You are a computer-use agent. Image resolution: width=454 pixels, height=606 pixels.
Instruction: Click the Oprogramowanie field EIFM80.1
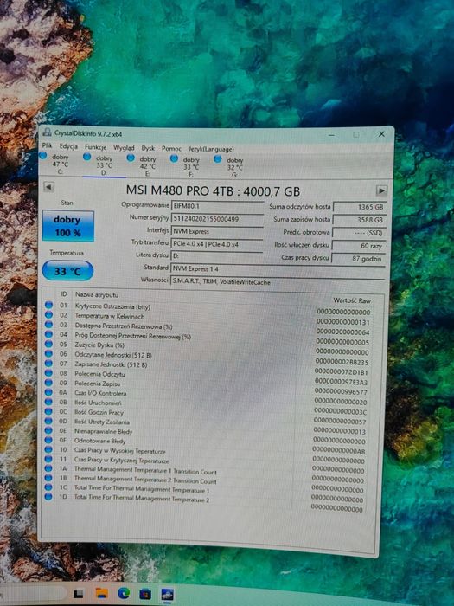[217, 206]
